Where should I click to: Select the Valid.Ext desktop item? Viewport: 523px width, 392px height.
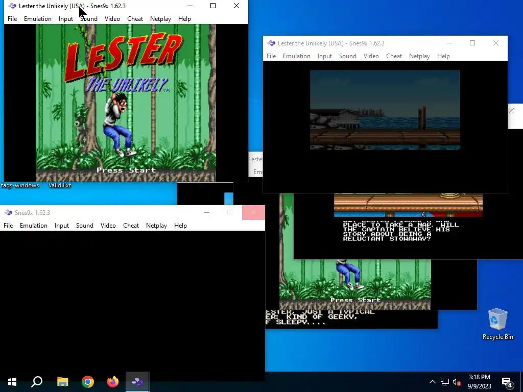click(60, 185)
